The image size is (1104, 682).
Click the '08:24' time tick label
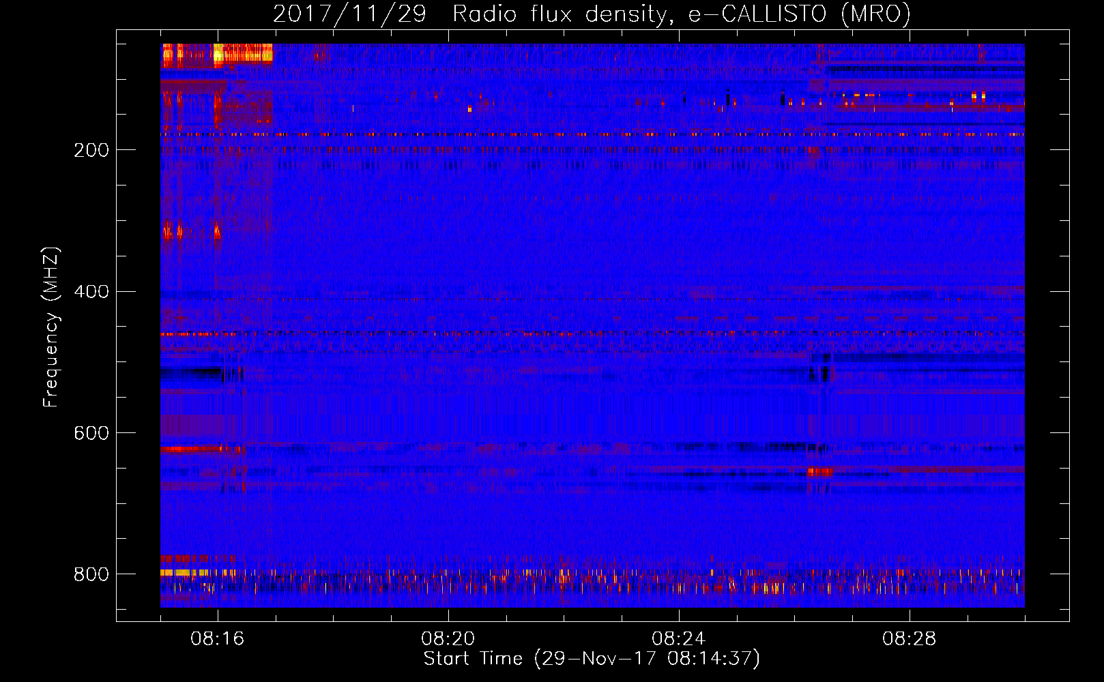point(679,639)
